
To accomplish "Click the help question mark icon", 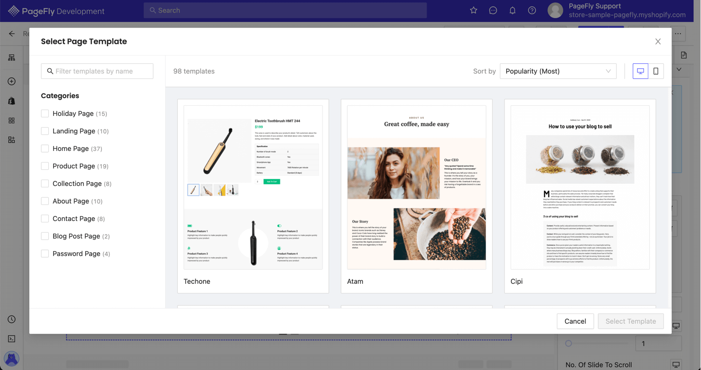I will (x=532, y=10).
